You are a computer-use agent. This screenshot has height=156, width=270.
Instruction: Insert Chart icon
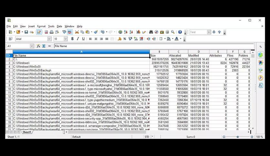click(139, 32)
